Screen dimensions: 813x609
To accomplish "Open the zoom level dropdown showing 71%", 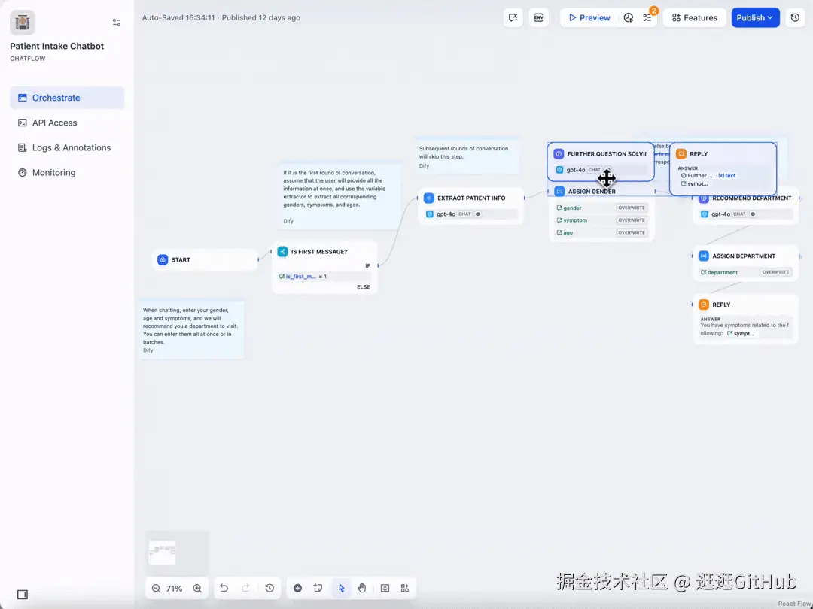I will pyautogui.click(x=175, y=588).
